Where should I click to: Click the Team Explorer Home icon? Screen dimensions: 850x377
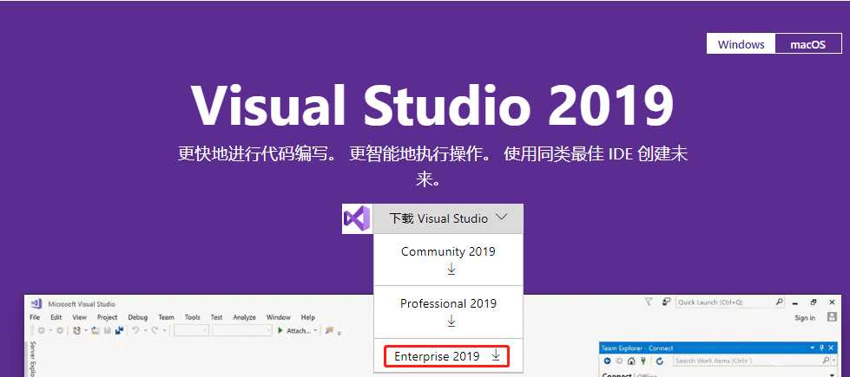[631, 361]
